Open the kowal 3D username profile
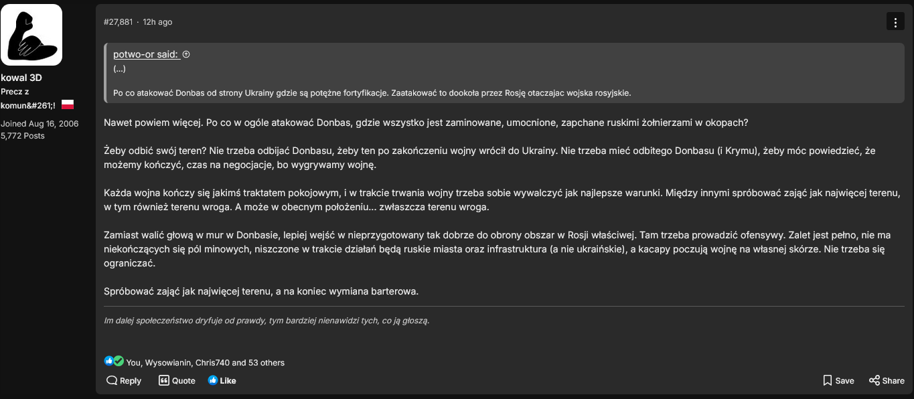Viewport: 914px width, 399px height. click(21, 78)
